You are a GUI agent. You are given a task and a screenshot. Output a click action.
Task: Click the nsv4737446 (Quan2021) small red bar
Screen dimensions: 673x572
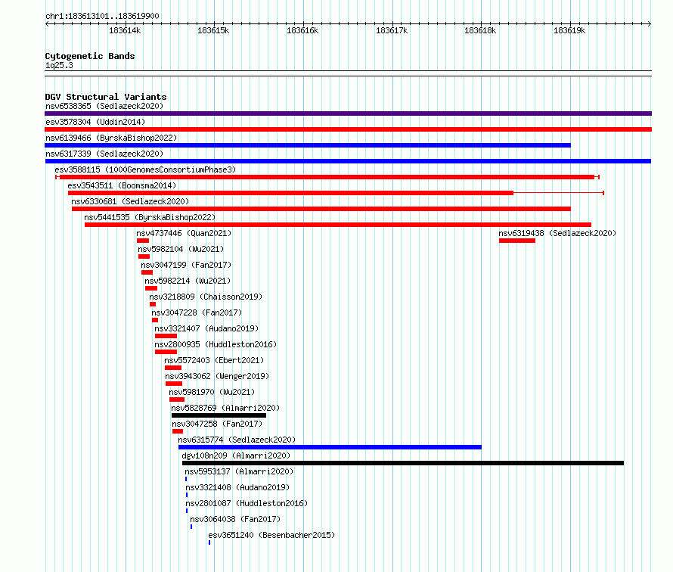(143, 241)
